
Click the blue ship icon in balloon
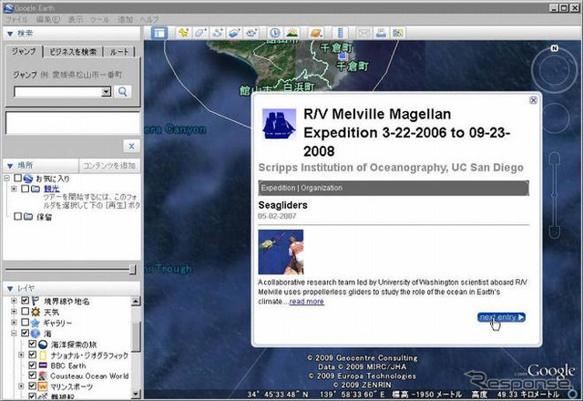click(280, 124)
